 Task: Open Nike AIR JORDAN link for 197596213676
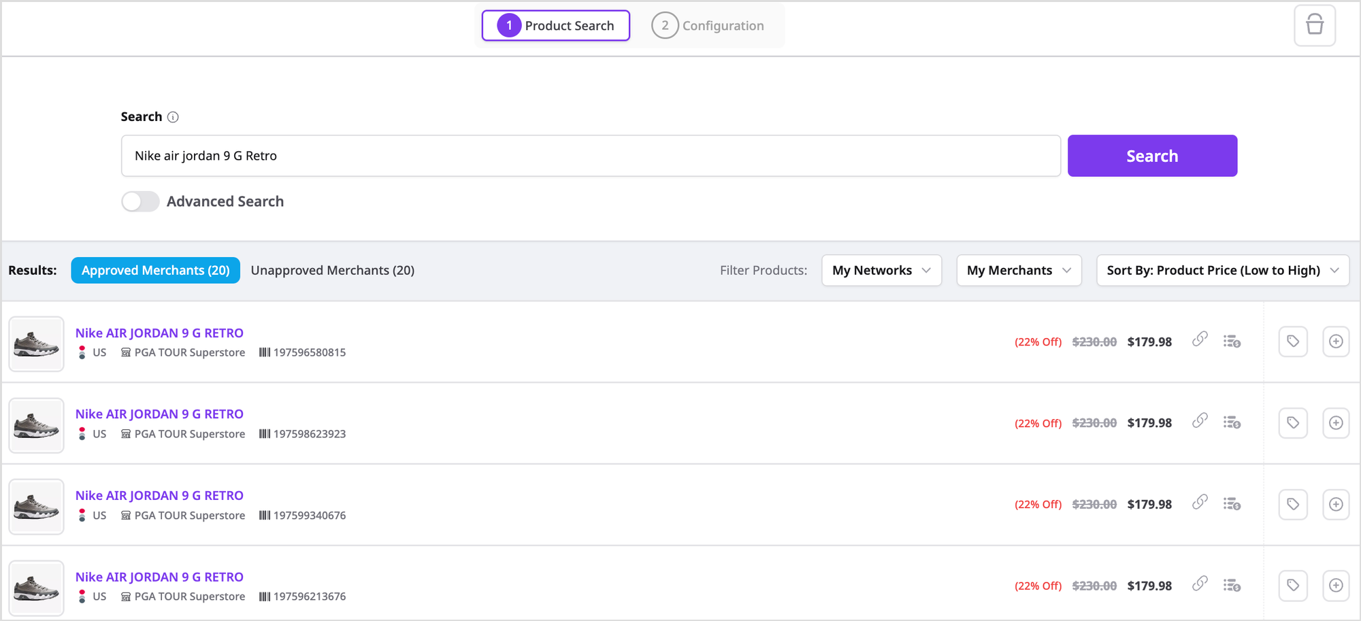point(159,577)
